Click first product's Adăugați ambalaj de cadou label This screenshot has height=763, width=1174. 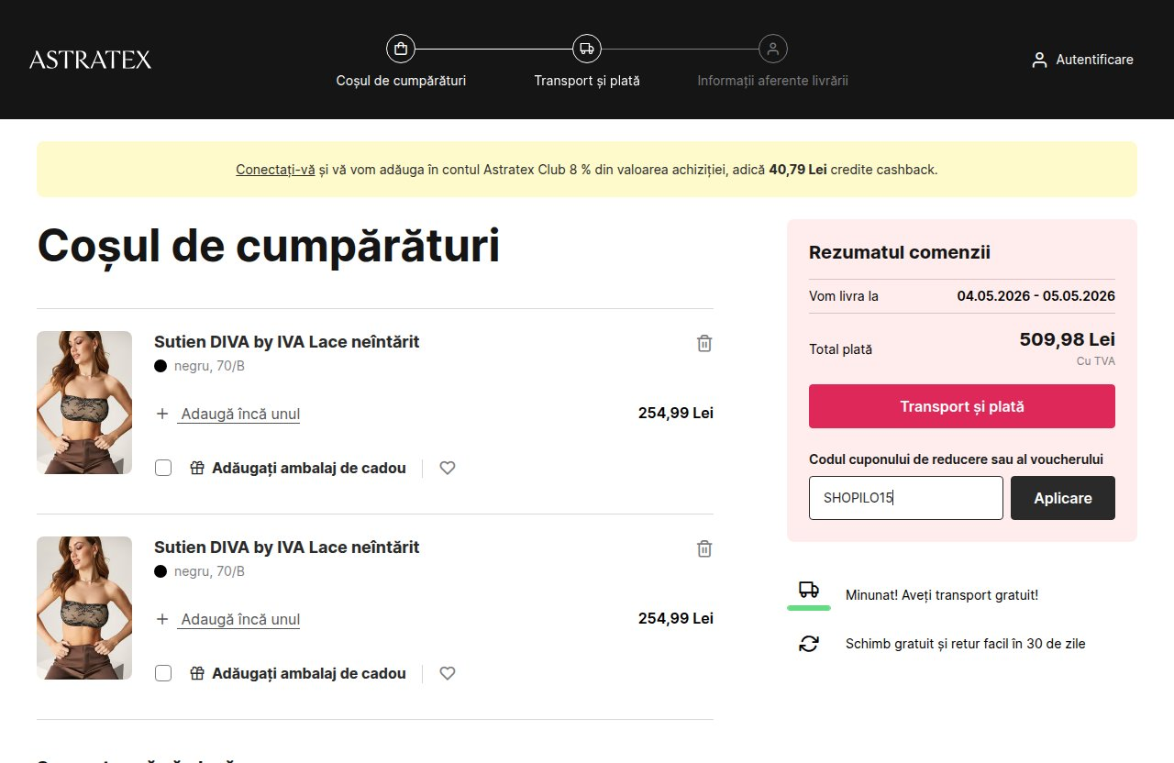coord(309,468)
